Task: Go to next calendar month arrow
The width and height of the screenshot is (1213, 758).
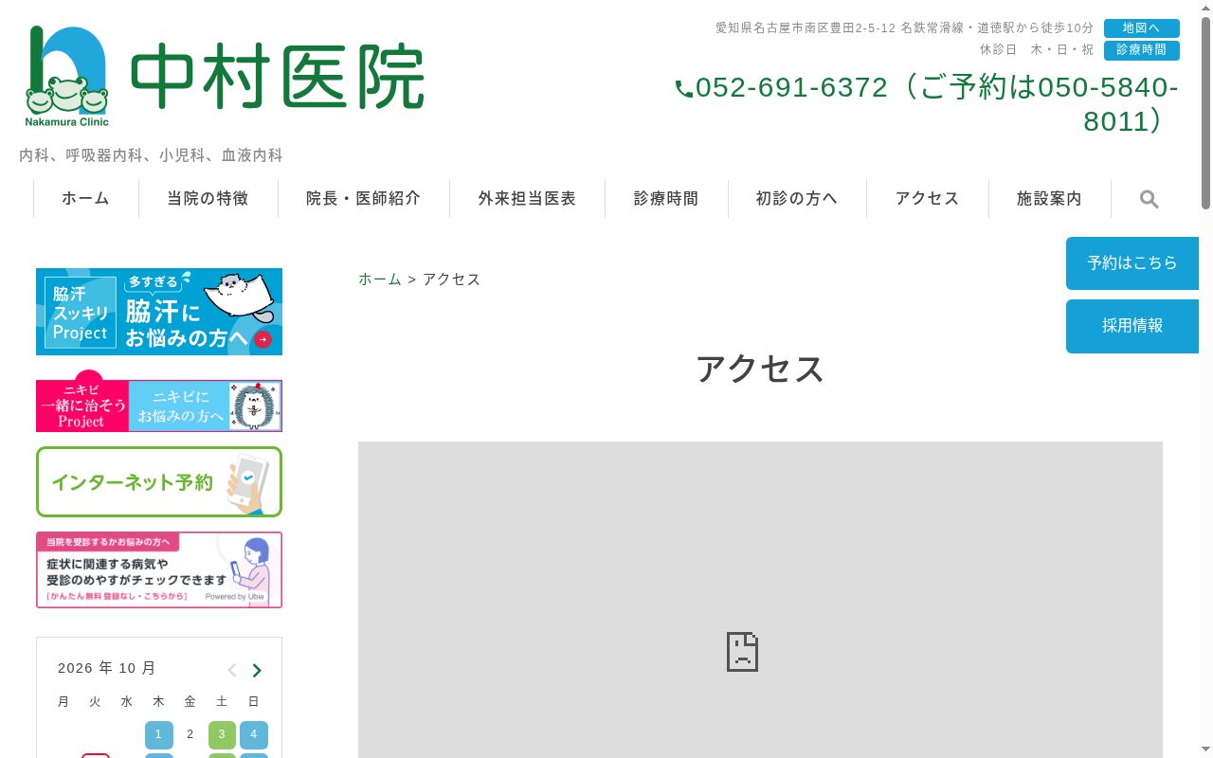Action: pos(257,671)
